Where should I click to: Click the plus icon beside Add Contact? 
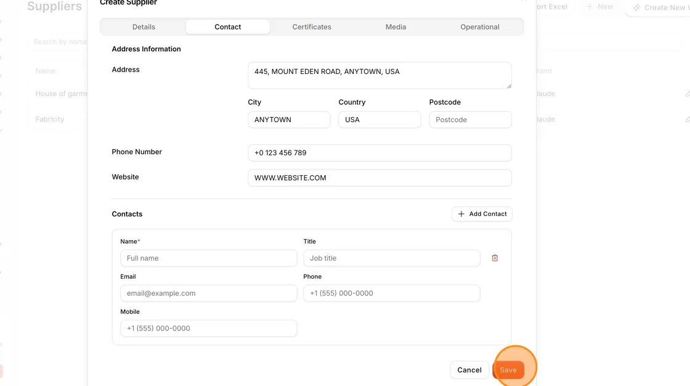(x=461, y=214)
